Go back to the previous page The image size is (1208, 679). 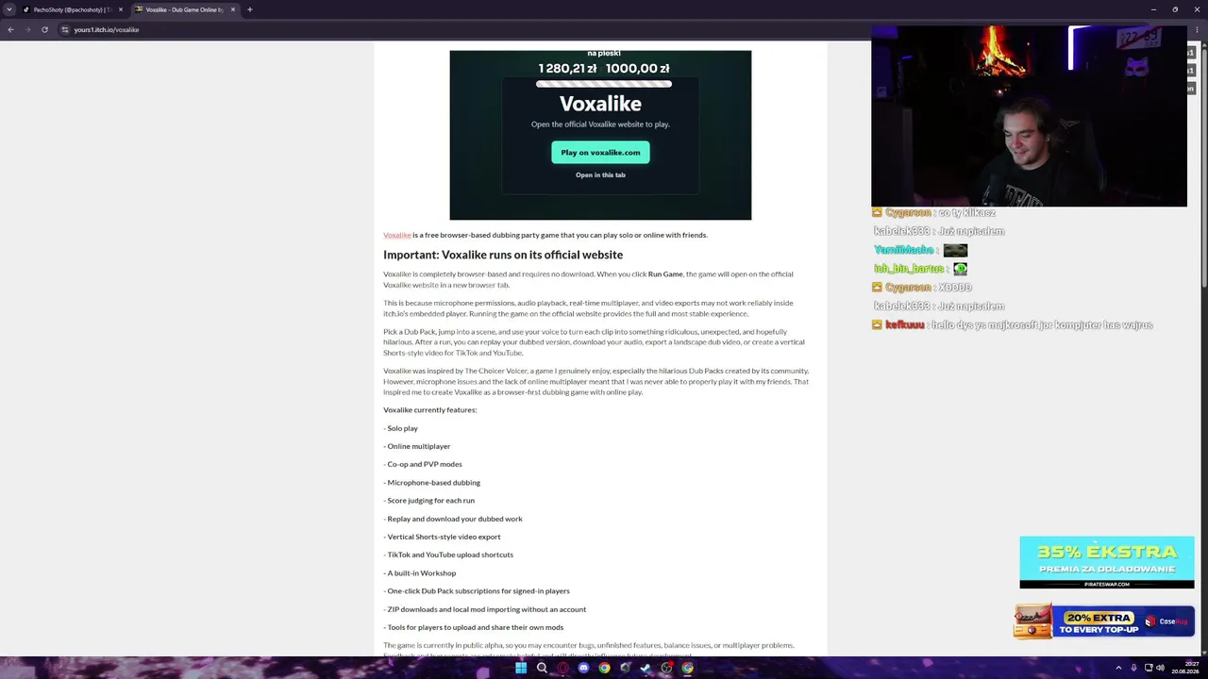[x=10, y=29]
